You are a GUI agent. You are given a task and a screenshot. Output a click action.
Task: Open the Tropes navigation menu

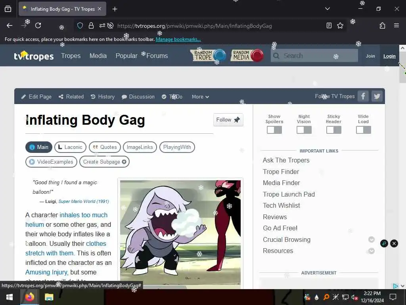tap(71, 56)
